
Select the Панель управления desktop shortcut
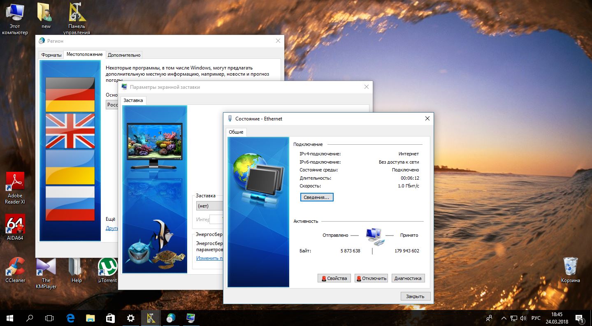77,18
